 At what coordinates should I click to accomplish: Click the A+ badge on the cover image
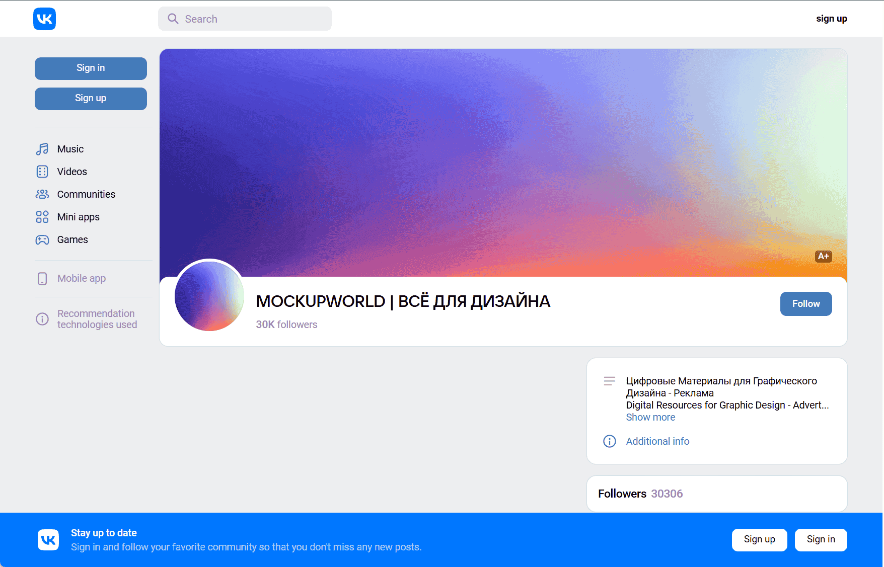pyautogui.click(x=824, y=257)
